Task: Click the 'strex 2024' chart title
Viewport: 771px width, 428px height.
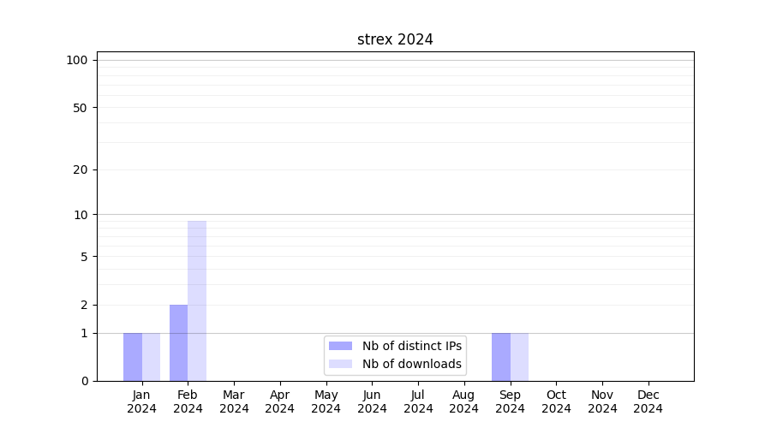Action: (x=395, y=40)
